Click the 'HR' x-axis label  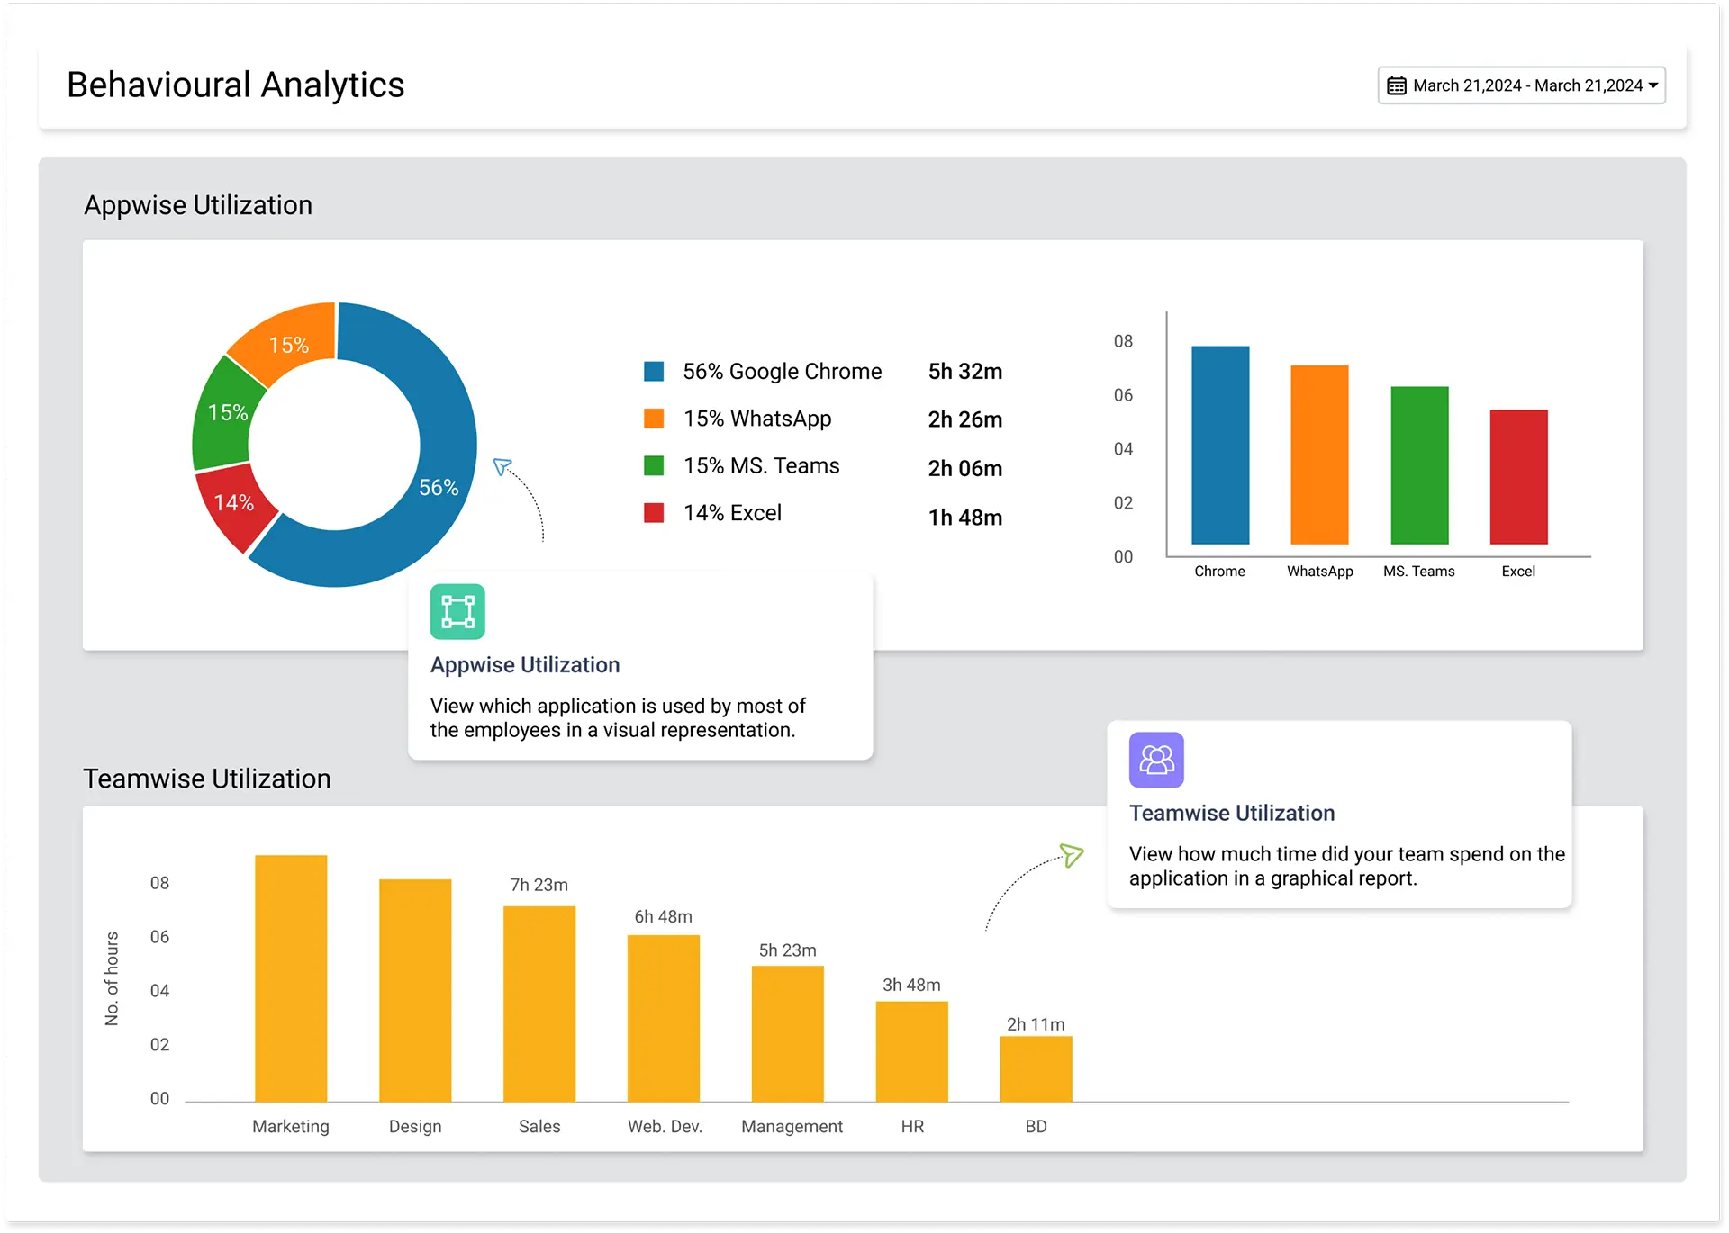(x=912, y=1127)
